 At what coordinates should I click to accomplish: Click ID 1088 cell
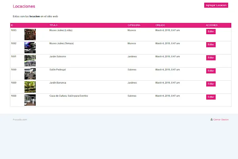13,96
